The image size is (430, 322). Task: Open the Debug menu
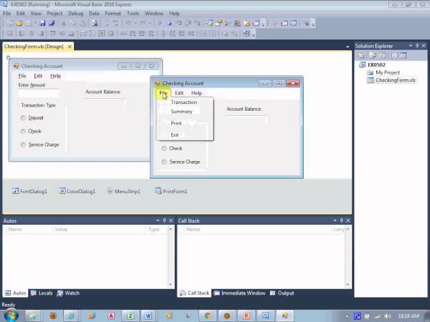(x=75, y=13)
